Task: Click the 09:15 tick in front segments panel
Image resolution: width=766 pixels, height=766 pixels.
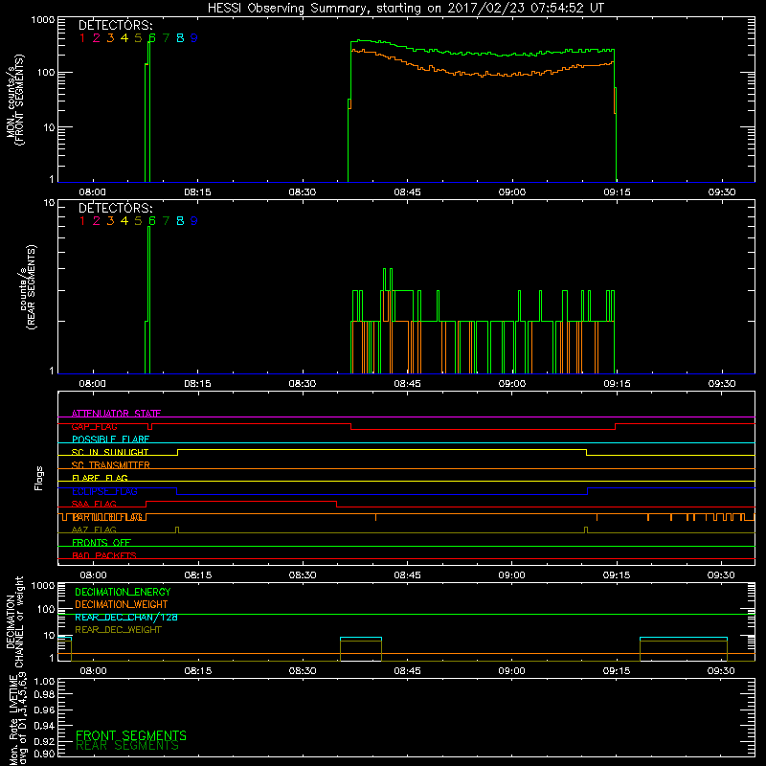Action: click(617, 192)
